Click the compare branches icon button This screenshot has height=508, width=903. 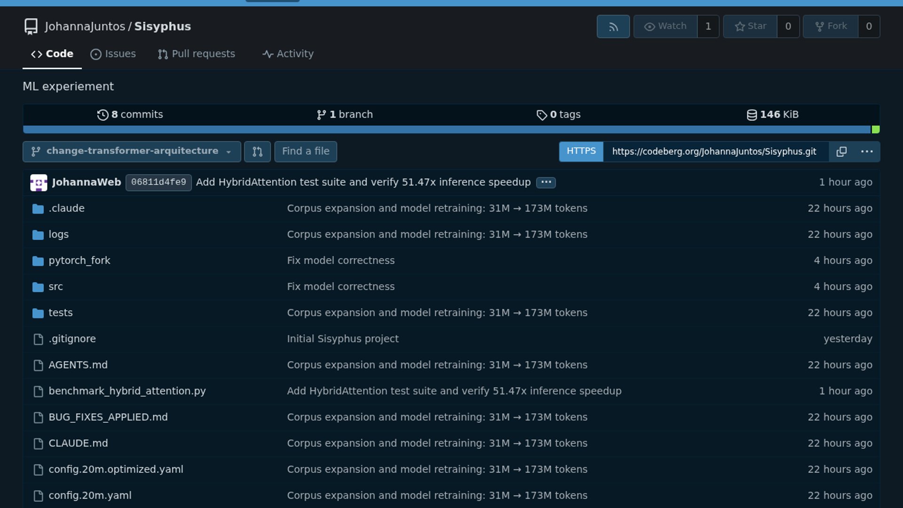coord(257,151)
